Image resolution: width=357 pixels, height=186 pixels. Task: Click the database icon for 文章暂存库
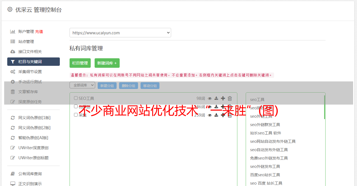(13, 92)
